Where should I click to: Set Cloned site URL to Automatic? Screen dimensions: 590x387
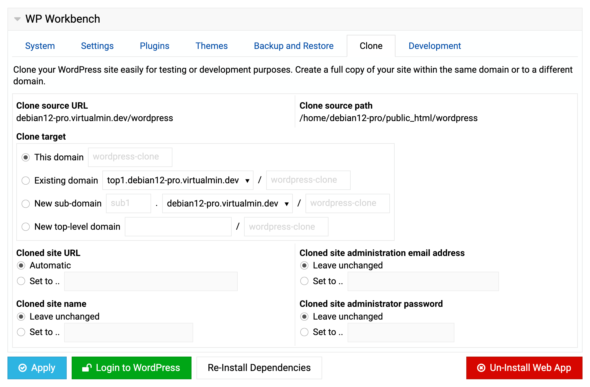click(x=21, y=266)
